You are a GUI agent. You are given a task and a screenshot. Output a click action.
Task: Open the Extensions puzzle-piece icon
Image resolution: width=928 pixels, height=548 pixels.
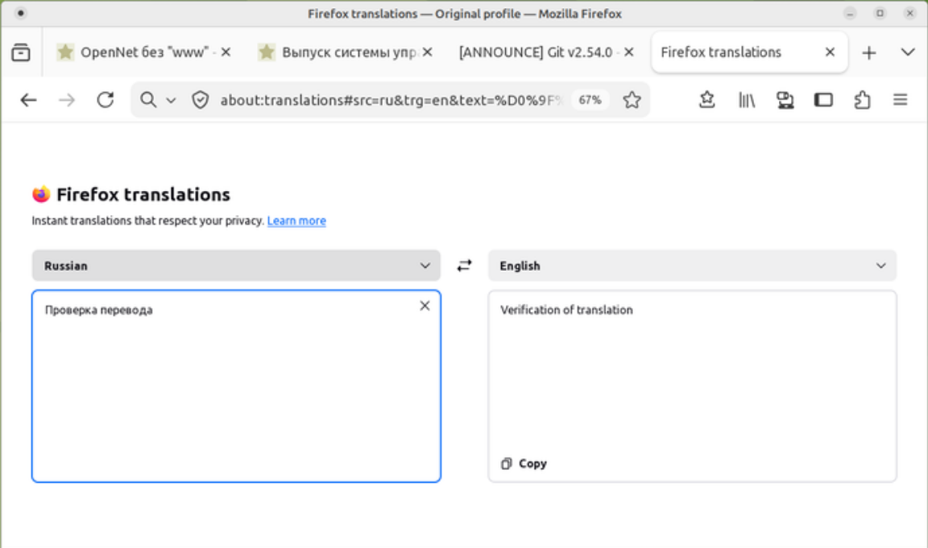(x=862, y=99)
